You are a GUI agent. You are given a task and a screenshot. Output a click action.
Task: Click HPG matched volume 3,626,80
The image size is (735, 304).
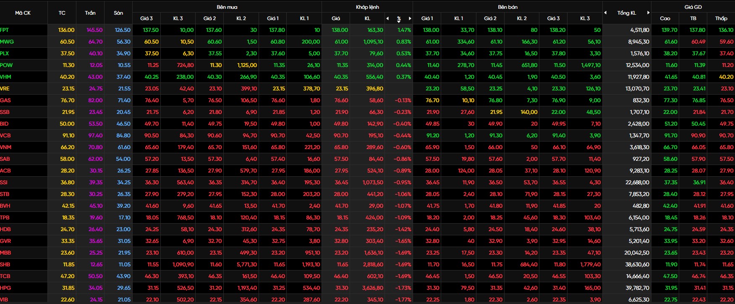click(372, 288)
